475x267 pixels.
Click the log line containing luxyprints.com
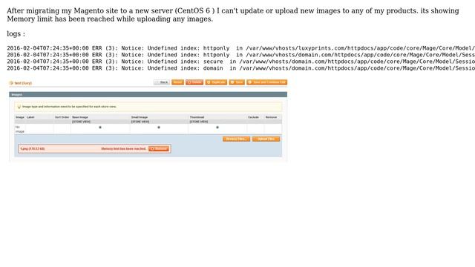click(x=240, y=48)
